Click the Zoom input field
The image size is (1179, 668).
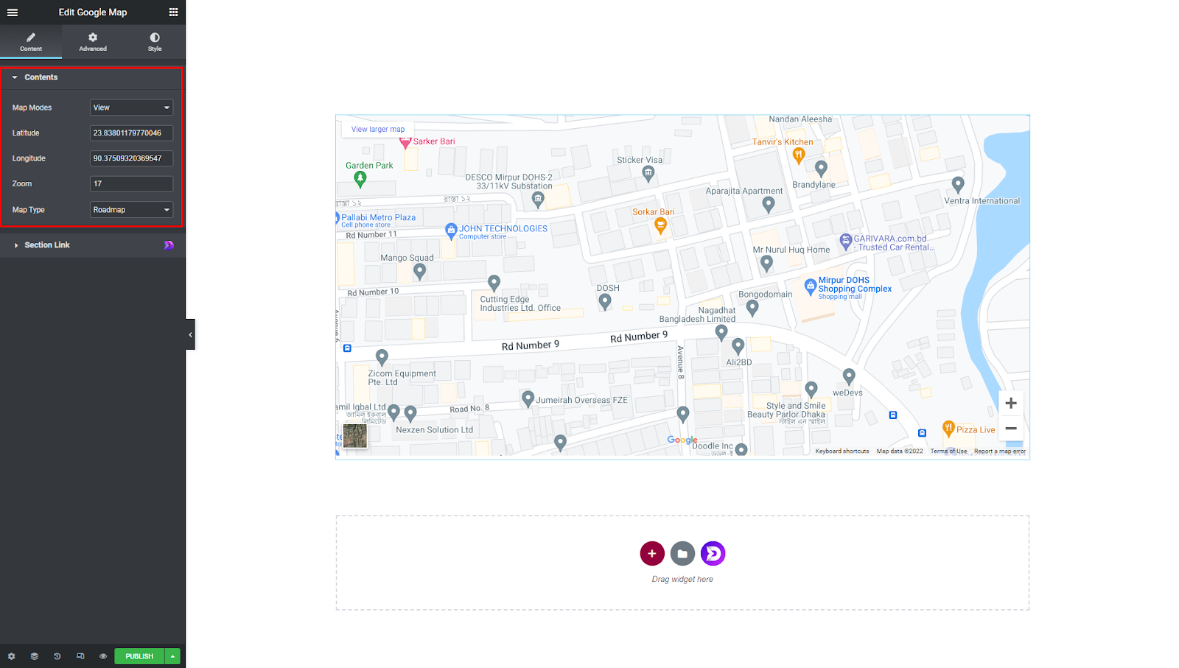(131, 184)
